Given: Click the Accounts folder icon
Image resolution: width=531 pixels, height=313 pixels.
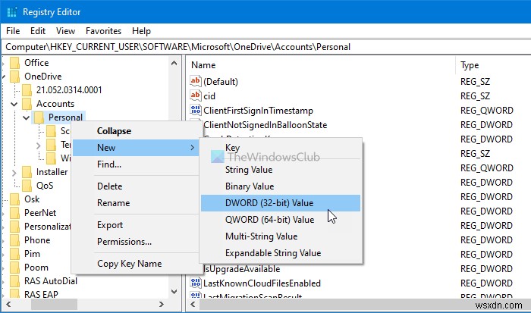Looking at the screenshot, I should tap(27, 104).
